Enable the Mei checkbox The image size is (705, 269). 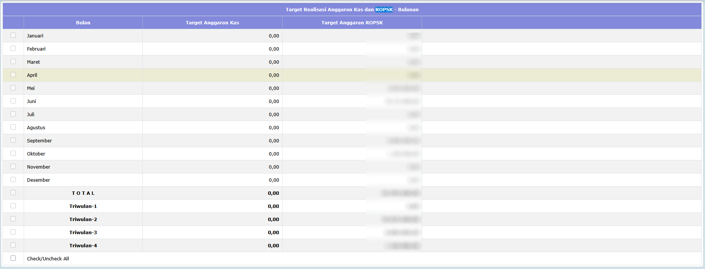tap(13, 88)
